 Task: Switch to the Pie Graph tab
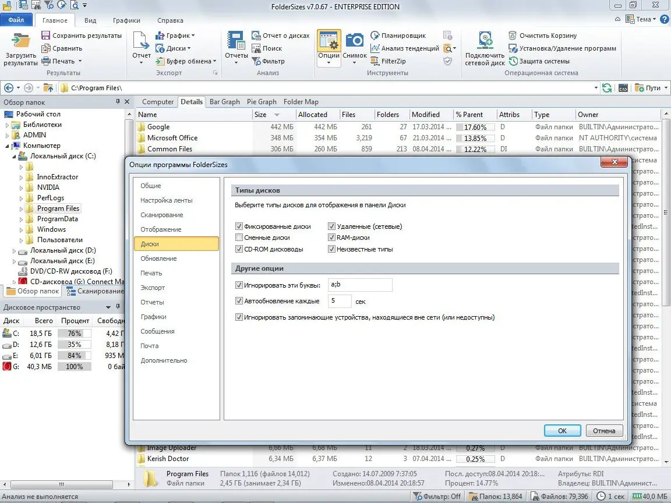[x=262, y=102]
